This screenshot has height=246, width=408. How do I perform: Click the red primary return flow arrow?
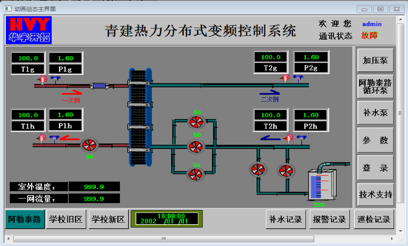point(70,138)
